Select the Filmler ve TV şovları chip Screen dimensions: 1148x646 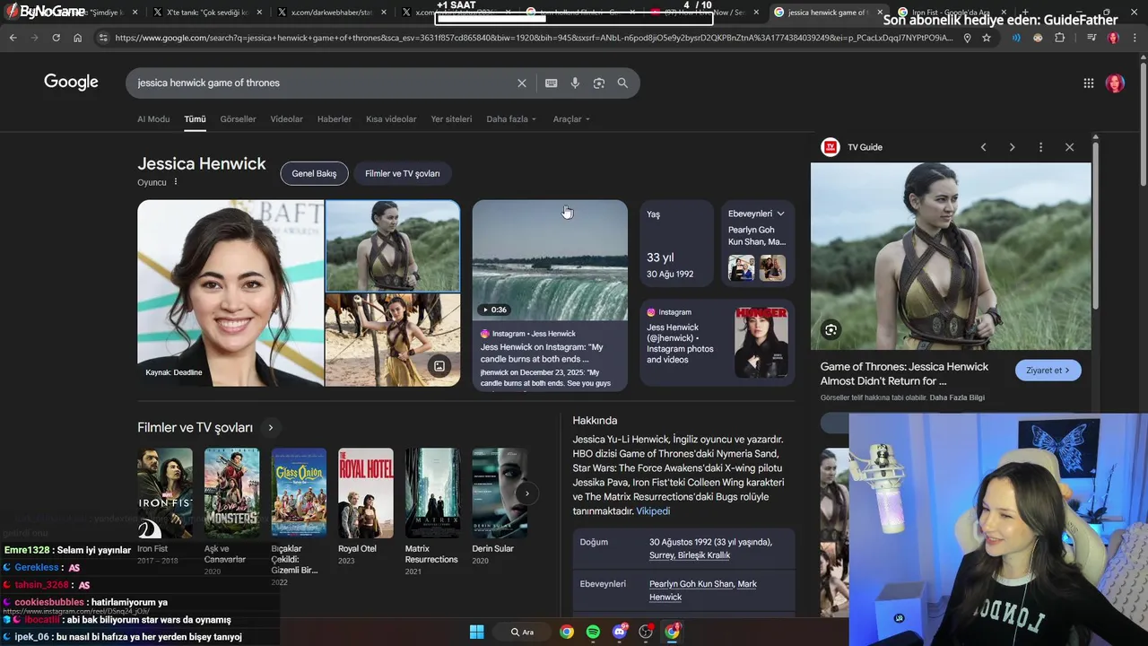tap(402, 173)
